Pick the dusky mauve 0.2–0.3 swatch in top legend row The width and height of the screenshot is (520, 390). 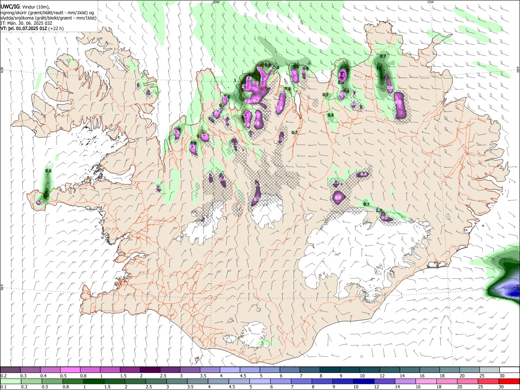11,370
